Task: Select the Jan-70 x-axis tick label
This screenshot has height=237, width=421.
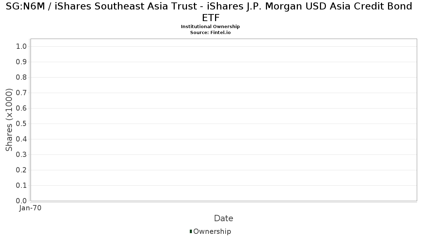Action: click(31, 208)
